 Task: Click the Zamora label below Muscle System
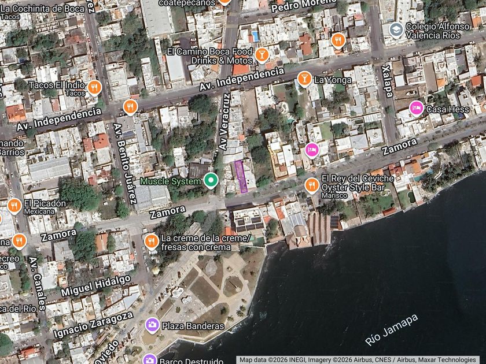[168, 213]
